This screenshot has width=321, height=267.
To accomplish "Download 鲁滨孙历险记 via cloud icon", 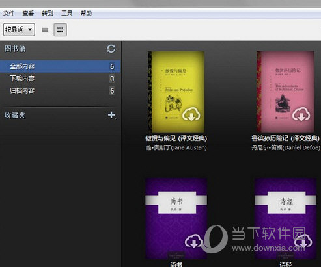I will pos(301,114).
